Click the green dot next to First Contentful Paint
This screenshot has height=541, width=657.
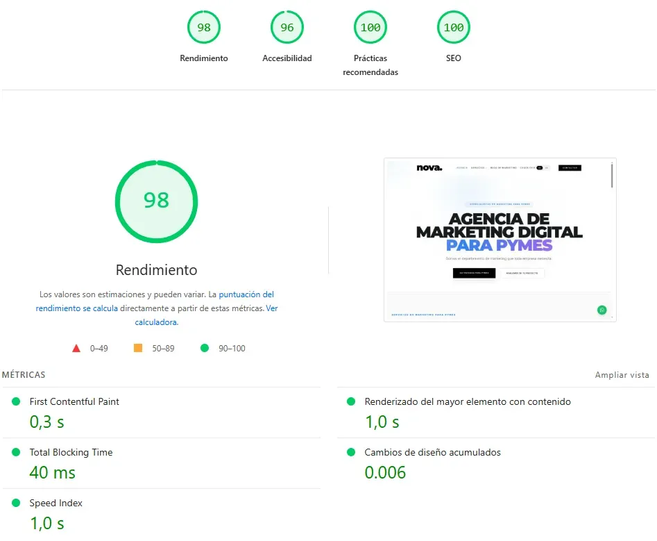[x=17, y=401]
